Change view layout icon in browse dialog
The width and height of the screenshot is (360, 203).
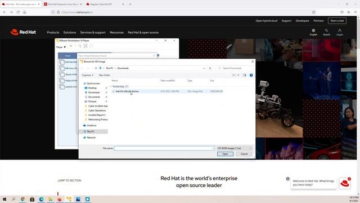coord(234,75)
